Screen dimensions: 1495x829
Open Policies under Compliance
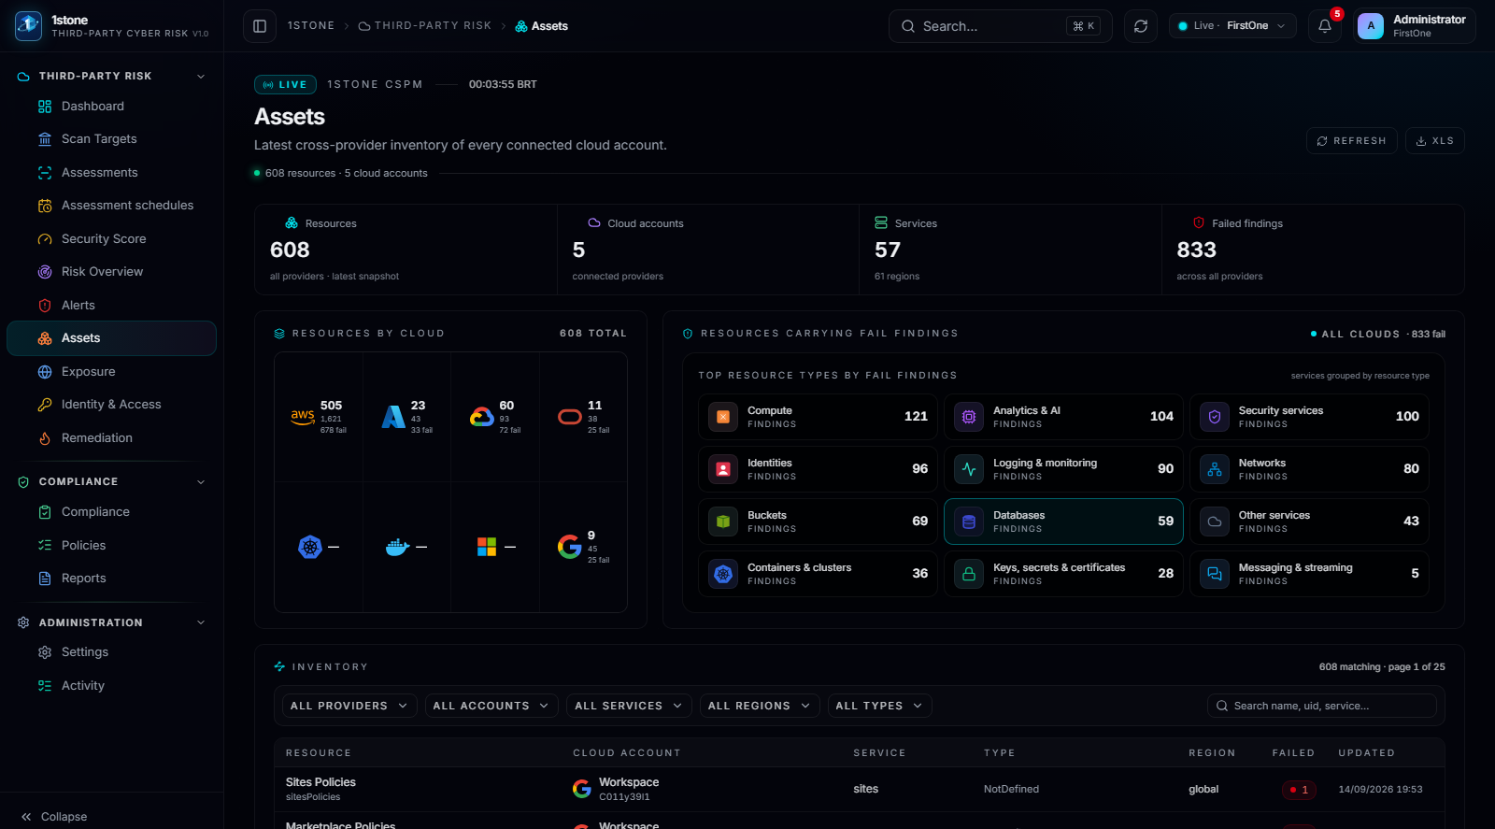click(x=112, y=546)
